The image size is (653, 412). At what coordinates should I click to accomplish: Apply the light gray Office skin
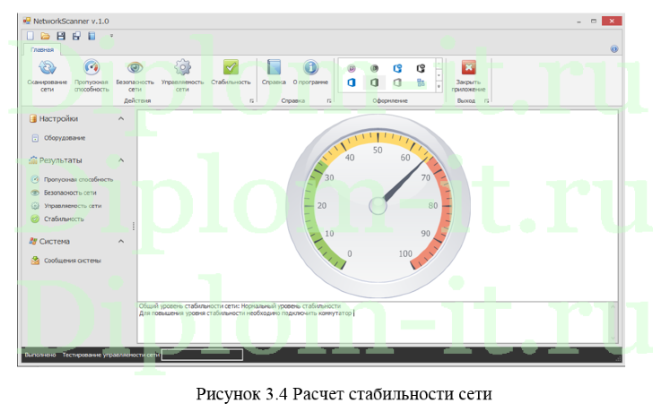coord(397,82)
